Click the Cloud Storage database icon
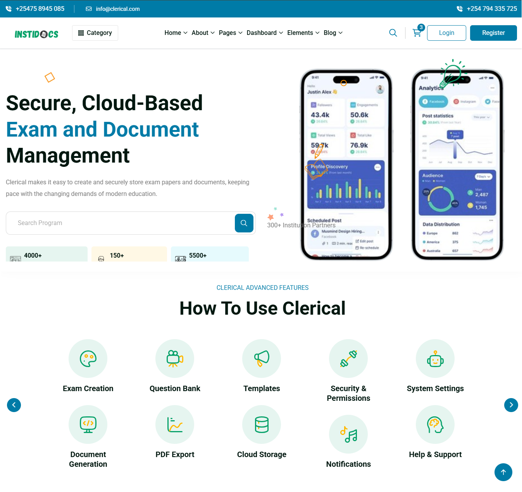522x492 pixels. point(262,424)
